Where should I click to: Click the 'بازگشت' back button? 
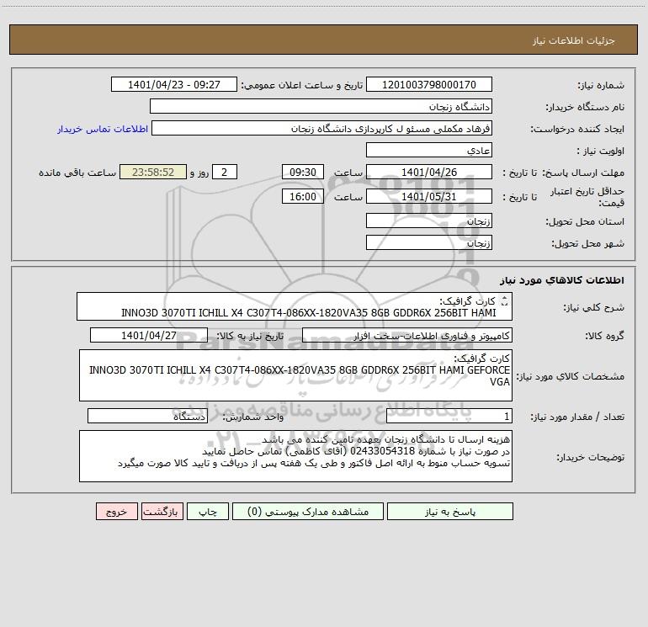tap(162, 512)
